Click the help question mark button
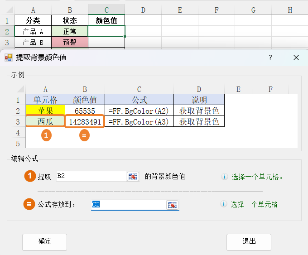Viewport: 308px width, 255px height. point(270,58)
